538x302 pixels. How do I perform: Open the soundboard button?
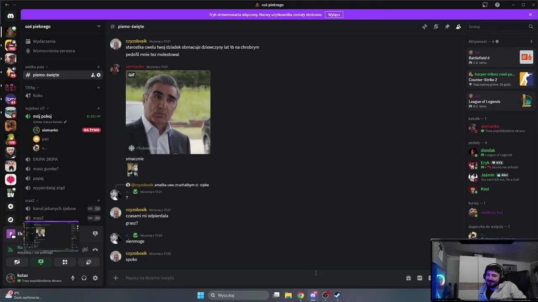point(89,262)
